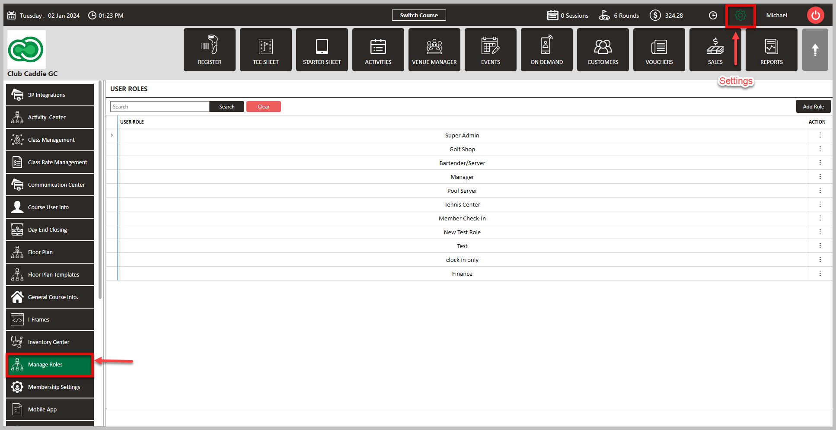
Task: Open the Tee Sheet module
Action: tap(266, 50)
